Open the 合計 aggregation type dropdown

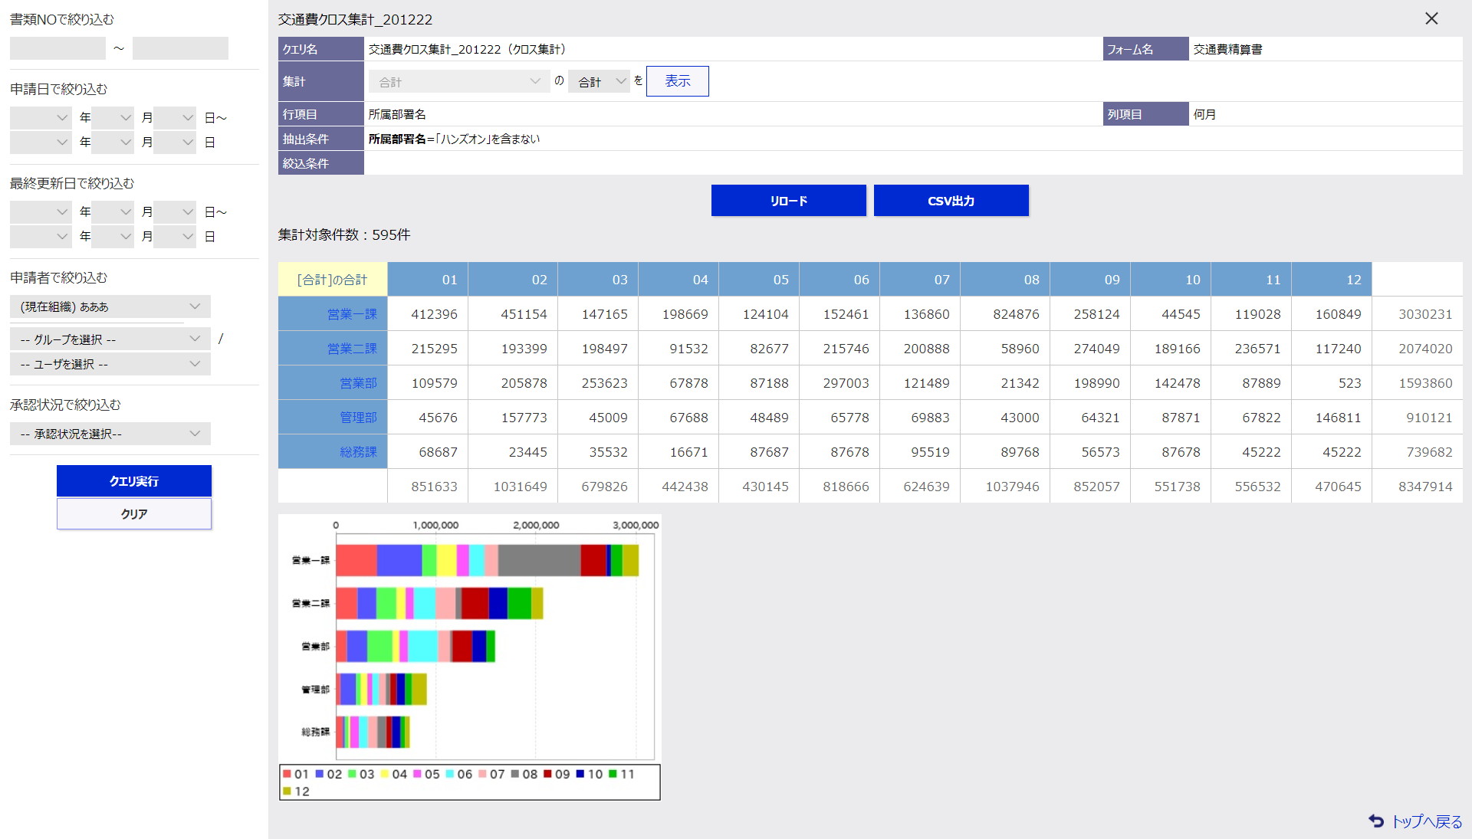[x=599, y=81]
